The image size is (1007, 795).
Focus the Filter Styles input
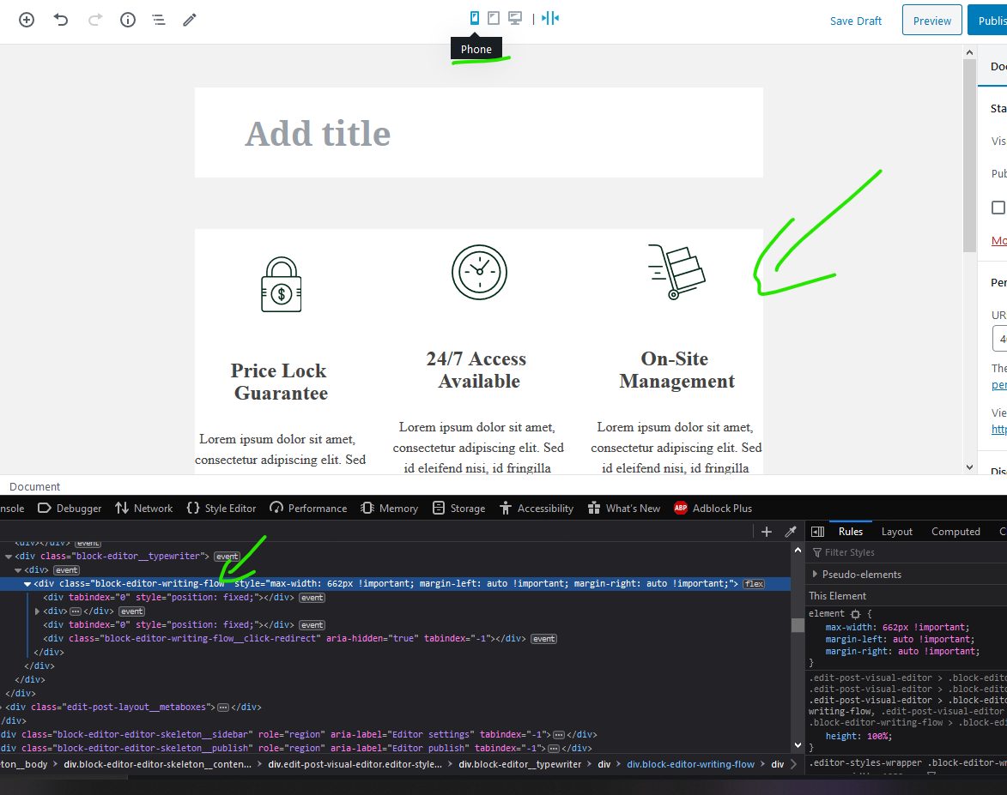906,552
